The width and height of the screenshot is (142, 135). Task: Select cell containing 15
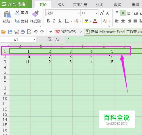coord(104,62)
